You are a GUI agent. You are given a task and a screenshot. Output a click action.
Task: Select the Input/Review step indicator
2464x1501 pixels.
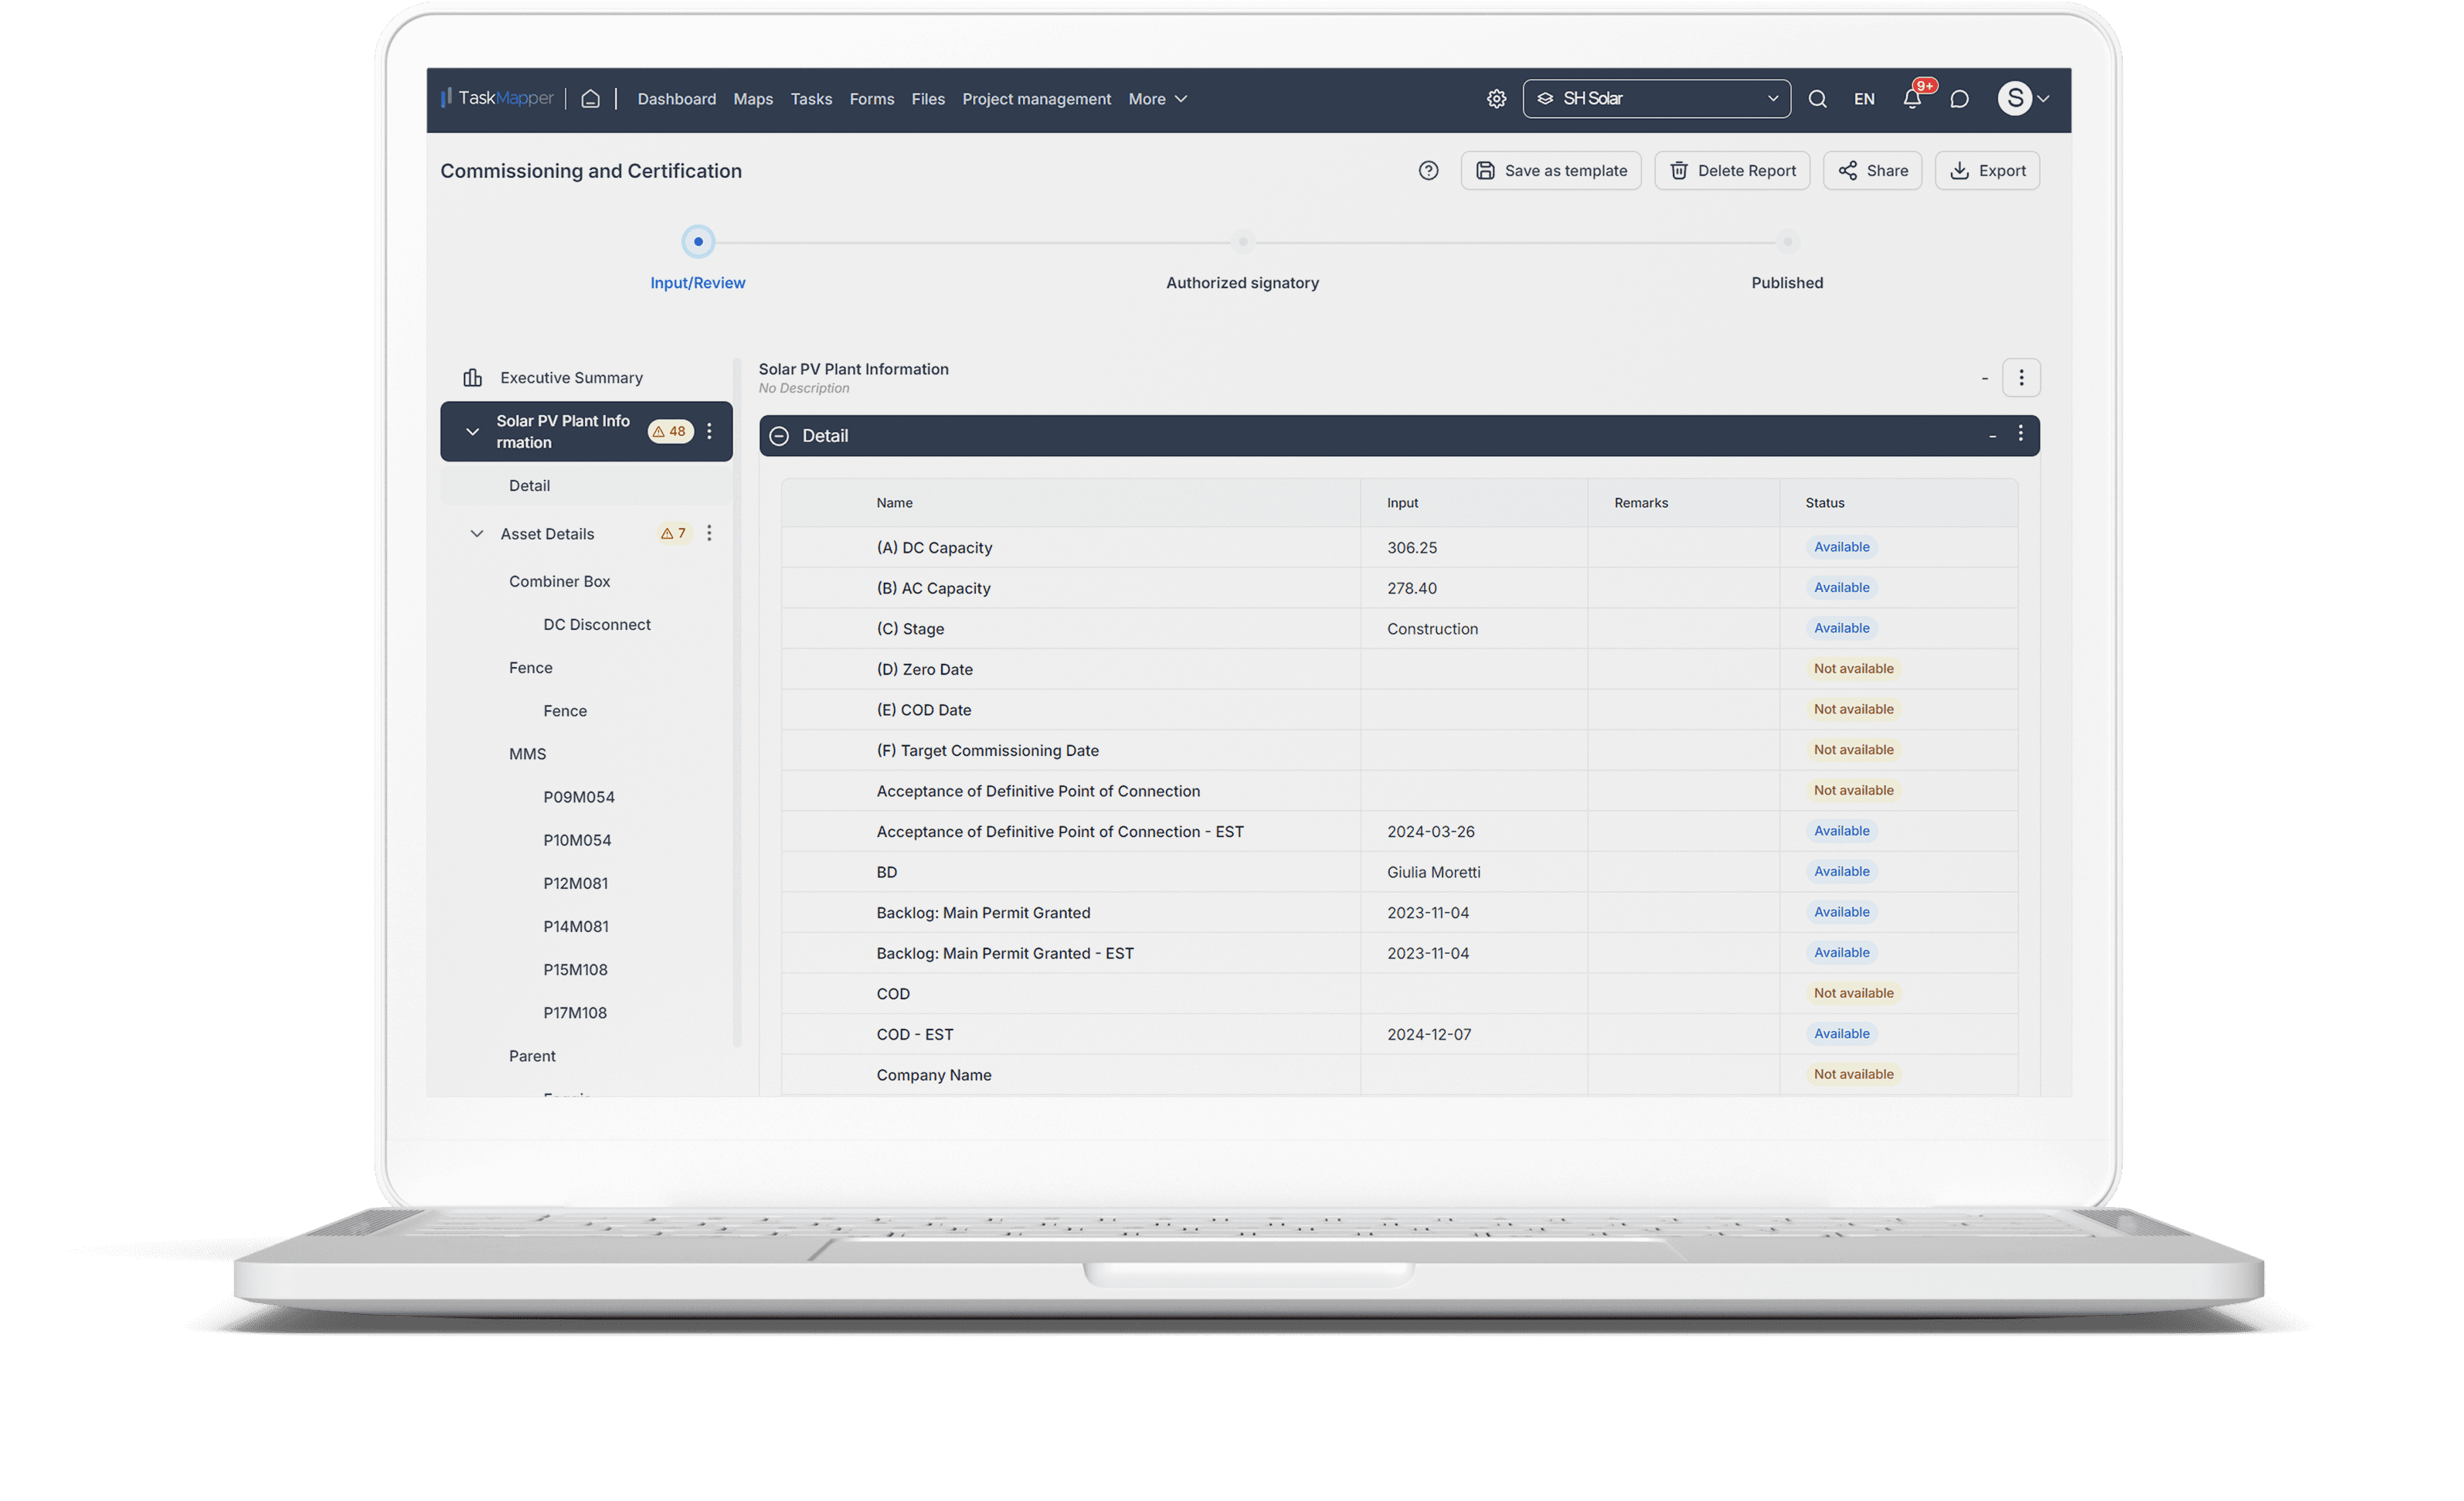point(698,242)
